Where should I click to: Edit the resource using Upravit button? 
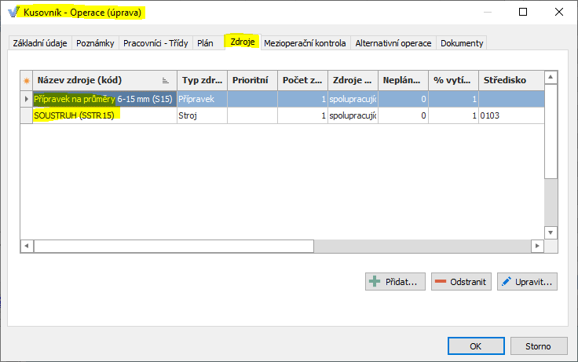(527, 281)
